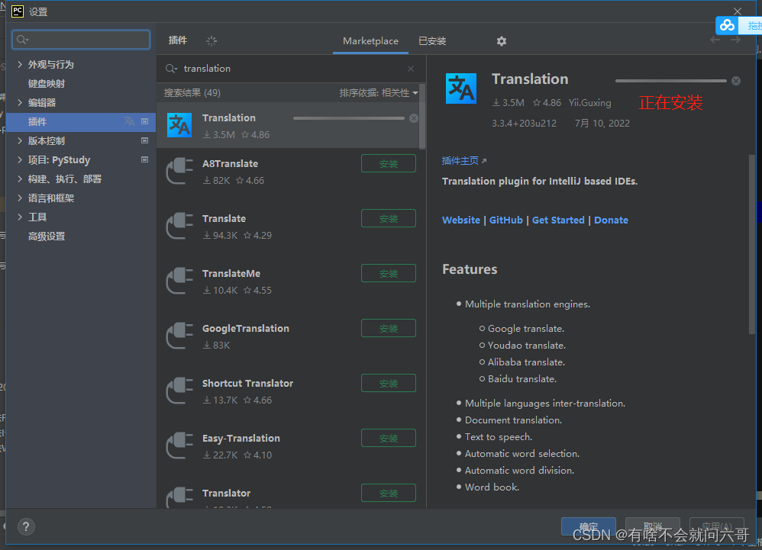762x550 pixels.
Task: Click the Easy-Translation plugin icon
Action: point(179,445)
